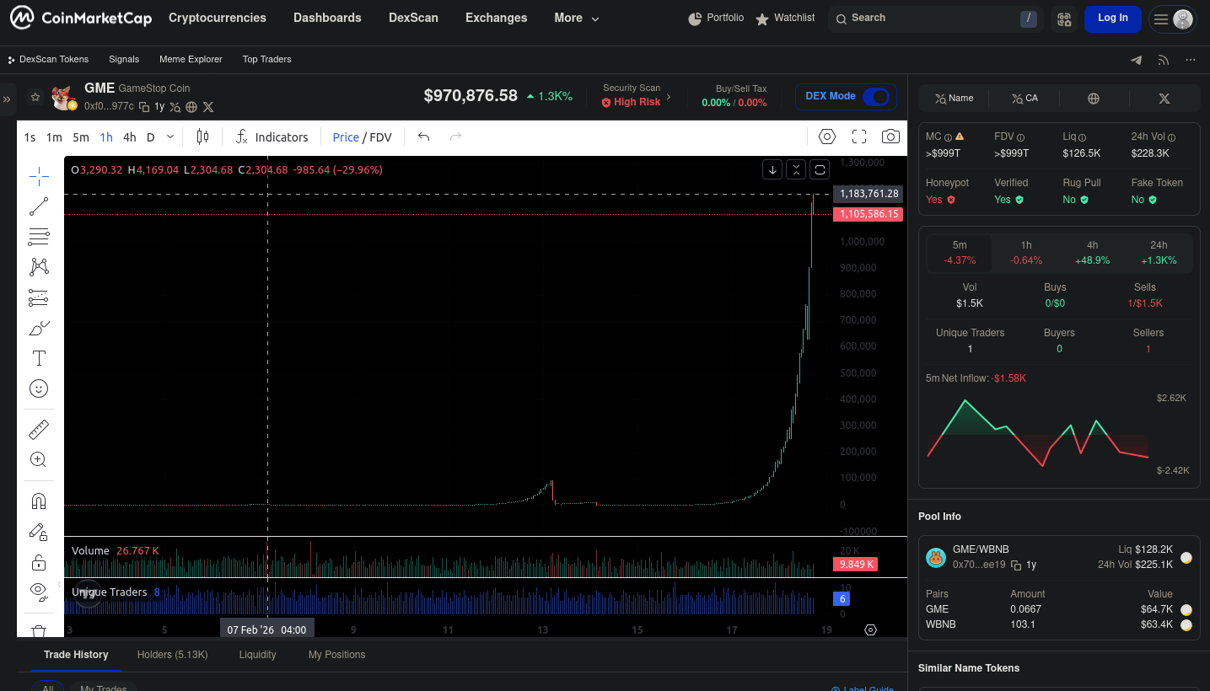Open the time axis settings gear
The width and height of the screenshot is (1210, 691).
[871, 630]
